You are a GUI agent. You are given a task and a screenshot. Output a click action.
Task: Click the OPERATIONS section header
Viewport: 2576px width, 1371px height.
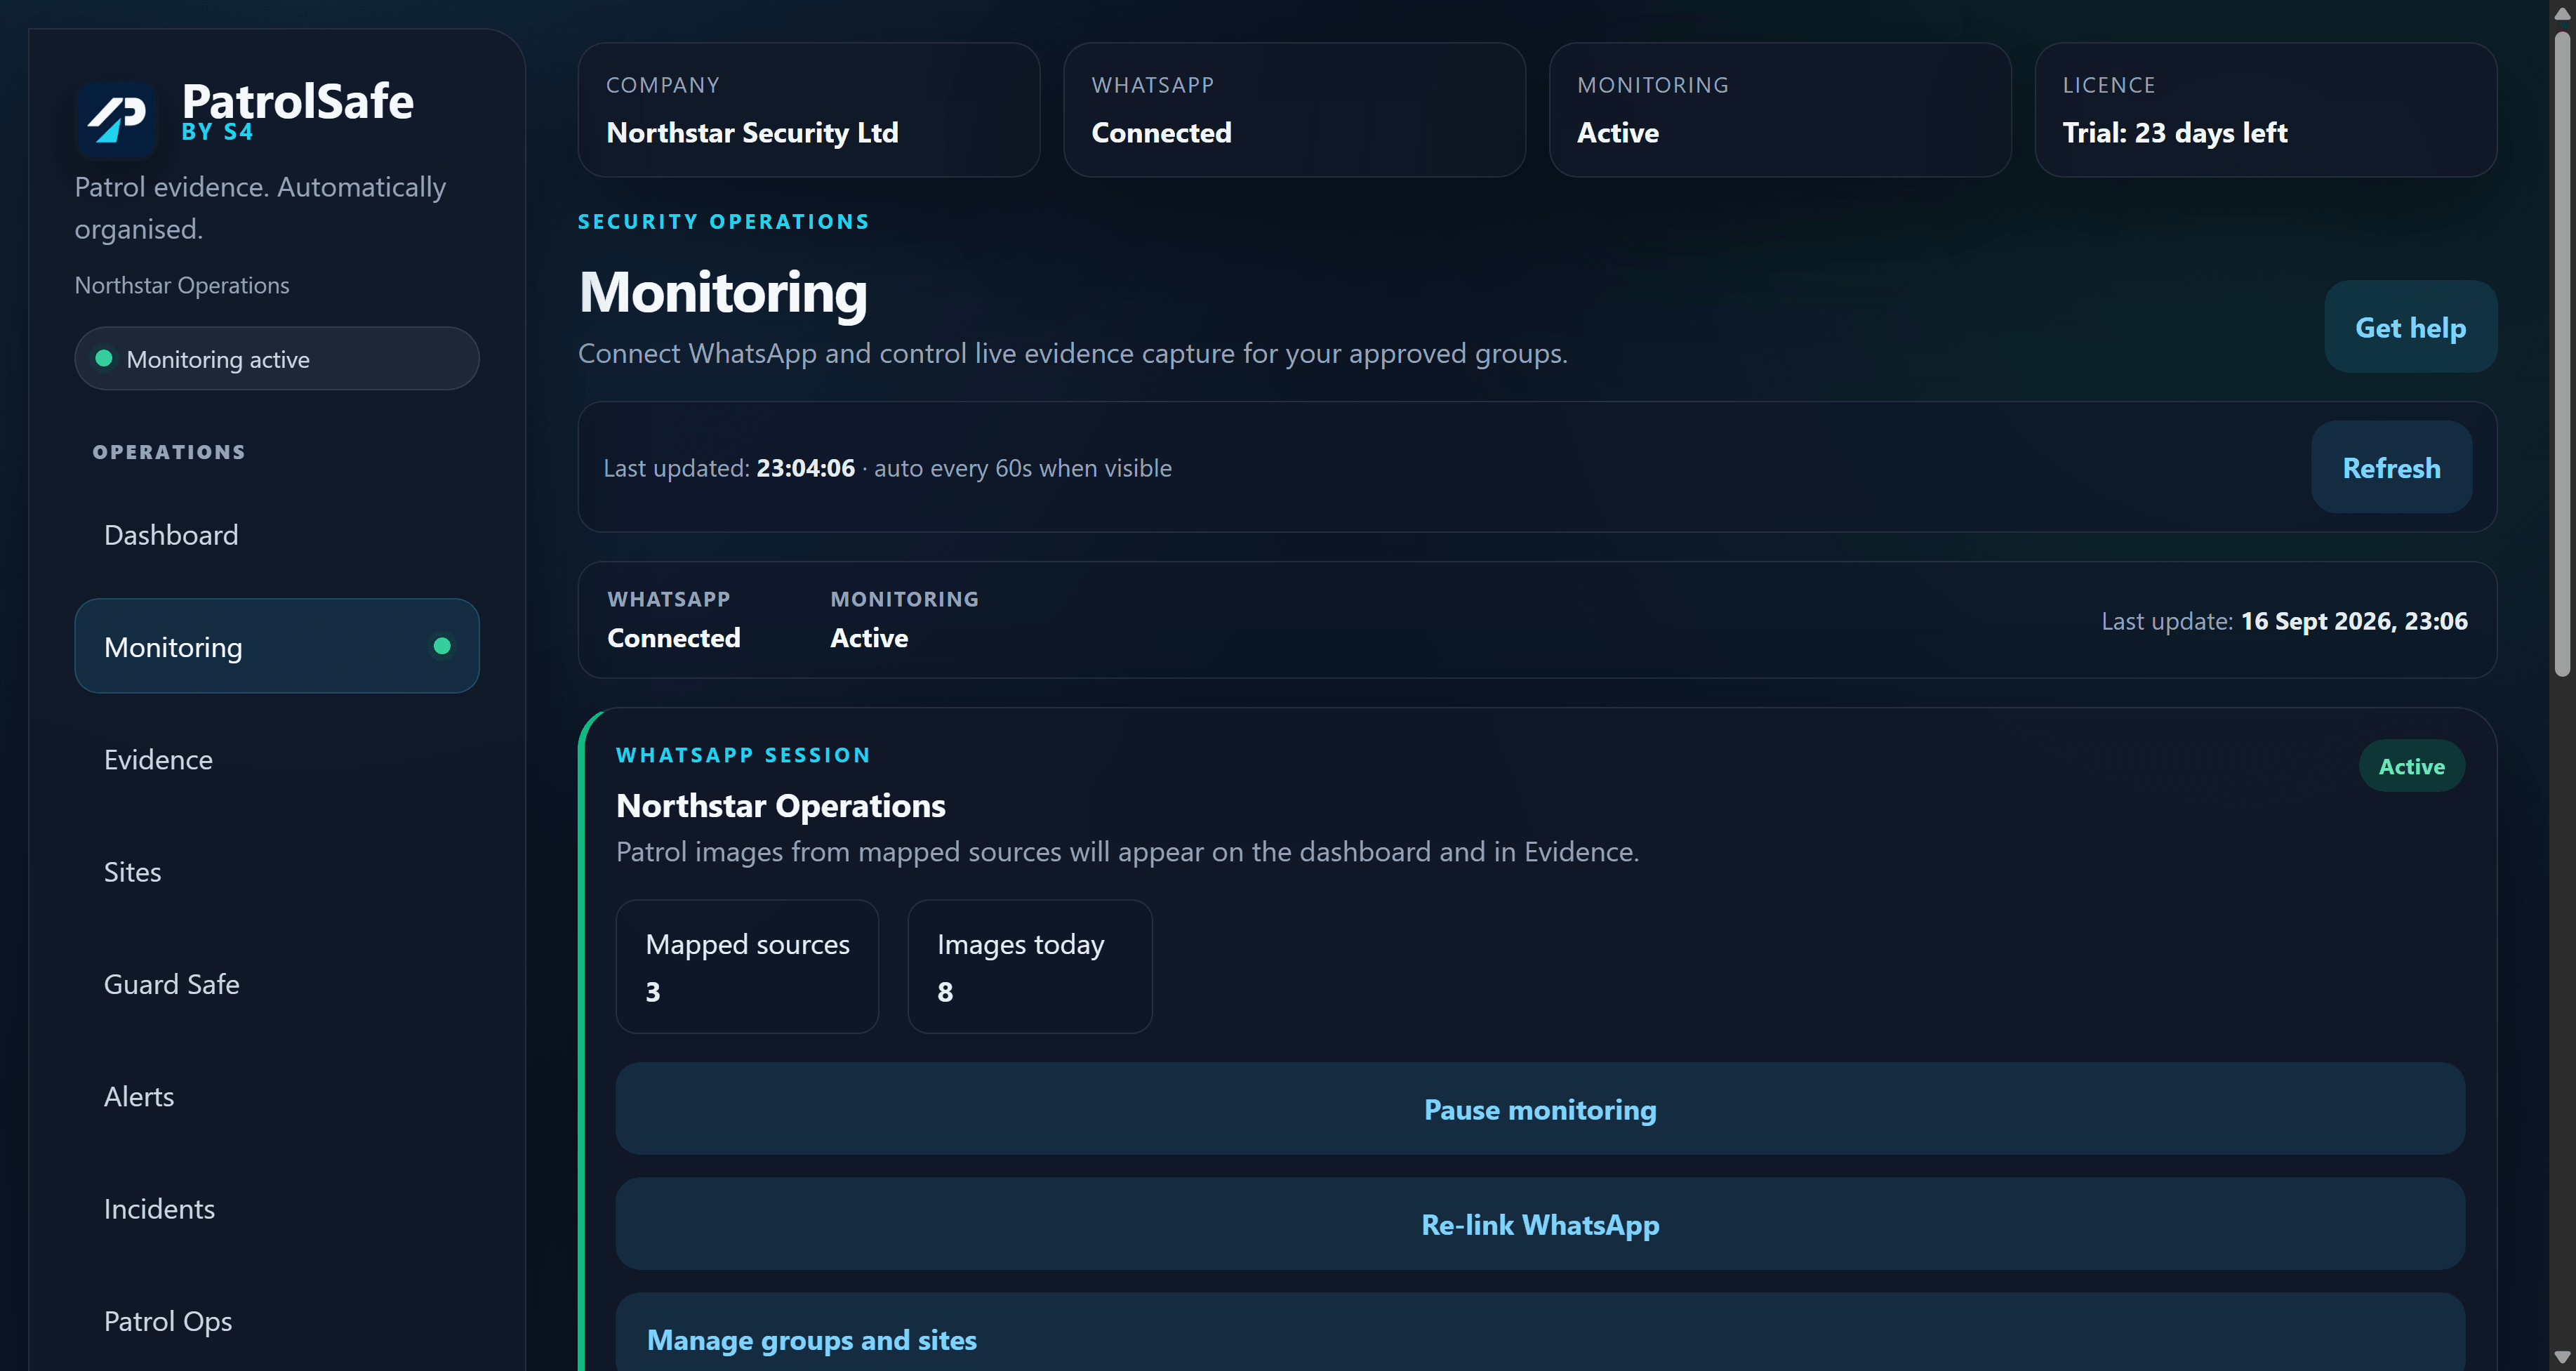[x=169, y=452]
